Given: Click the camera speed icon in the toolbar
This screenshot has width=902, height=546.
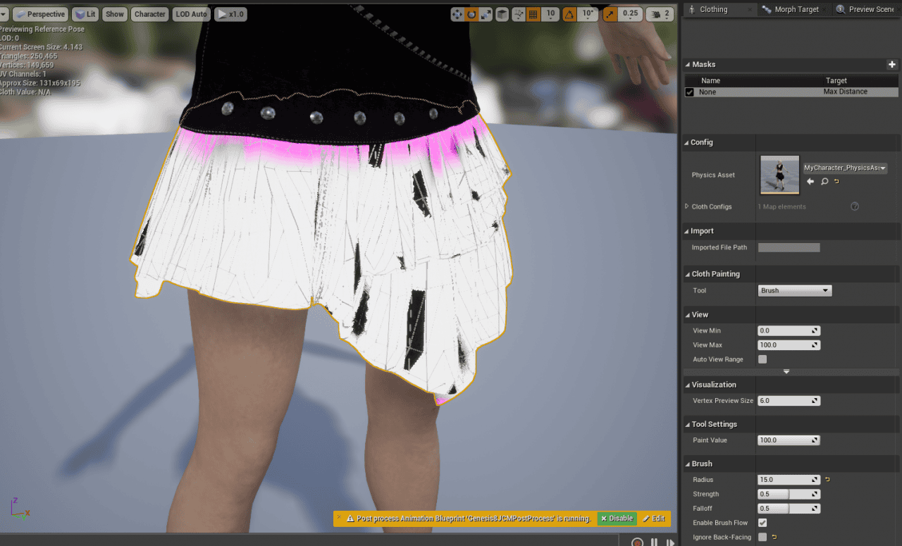Looking at the screenshot, I should [x=656, y=13].
